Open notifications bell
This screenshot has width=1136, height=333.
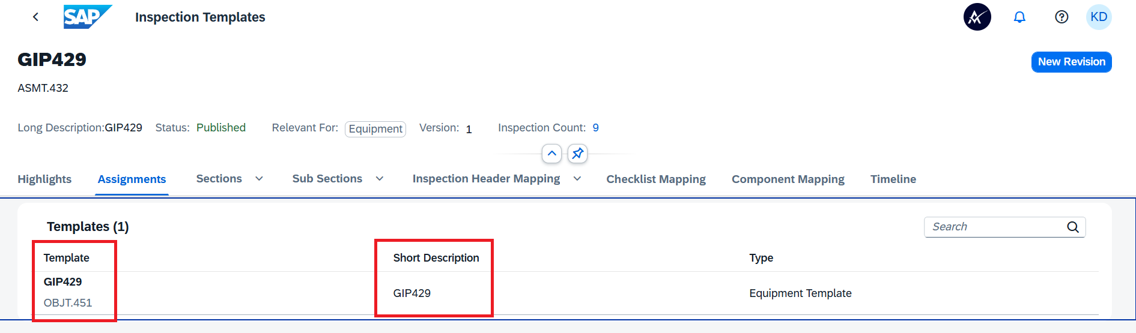point(1019,17)
